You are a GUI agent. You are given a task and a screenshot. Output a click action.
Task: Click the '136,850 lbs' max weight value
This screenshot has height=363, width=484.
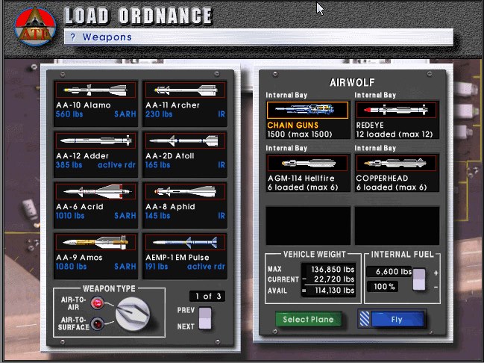coord(333,270)
